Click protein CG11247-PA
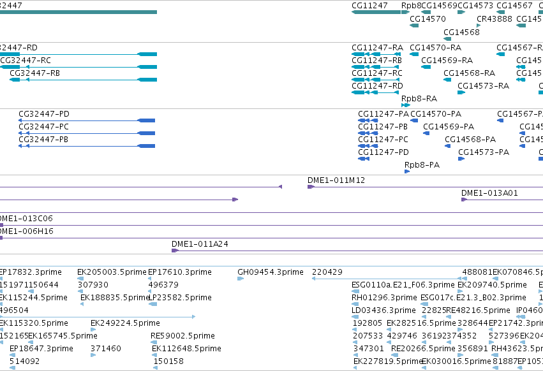543x371 pixels. pos(383,114)
